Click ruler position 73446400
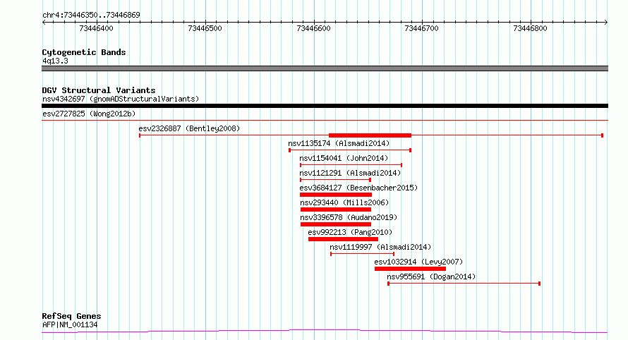The image size is (628, 340). pos(96,28)
